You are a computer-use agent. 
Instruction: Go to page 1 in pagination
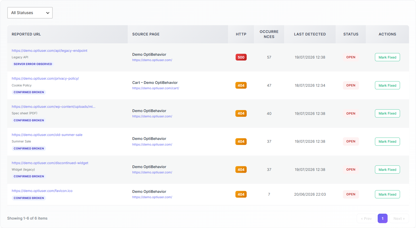[382, 218]
